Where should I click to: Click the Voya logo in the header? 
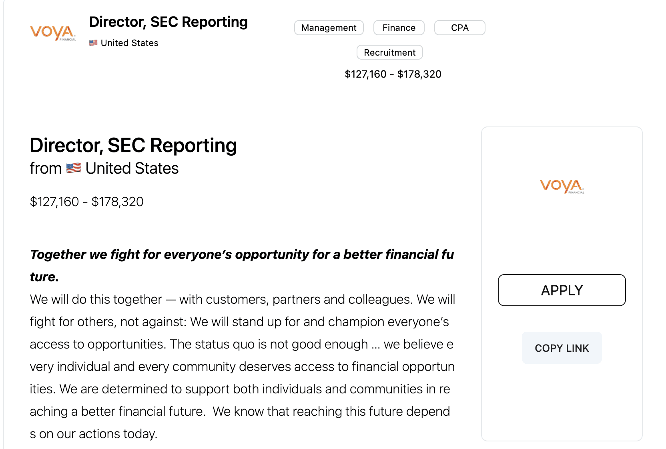tap(53, 32)
